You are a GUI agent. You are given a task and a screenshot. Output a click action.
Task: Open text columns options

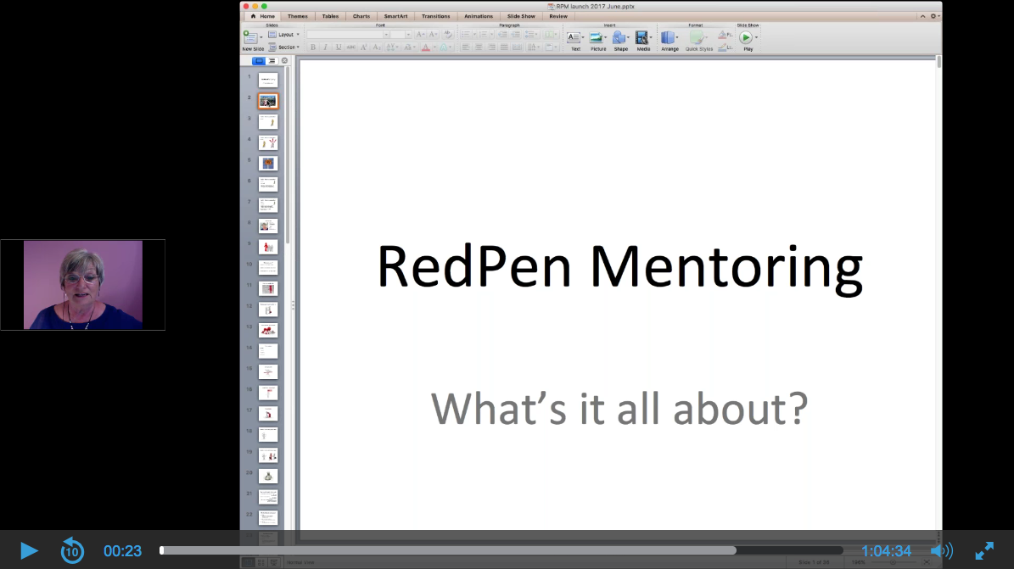click(551, 34)
